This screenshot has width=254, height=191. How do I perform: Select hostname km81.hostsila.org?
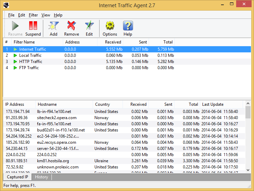(x=53, y=161)
